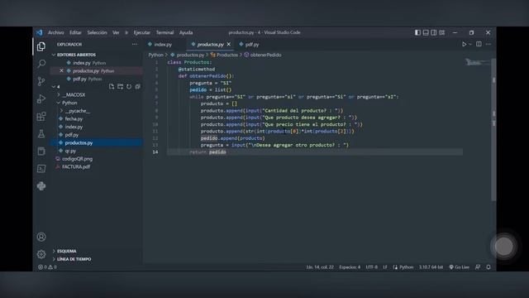Open the Testing flask view
This screenshot has height=298, width=529.
pyautogui.click(x=41, y=134)
